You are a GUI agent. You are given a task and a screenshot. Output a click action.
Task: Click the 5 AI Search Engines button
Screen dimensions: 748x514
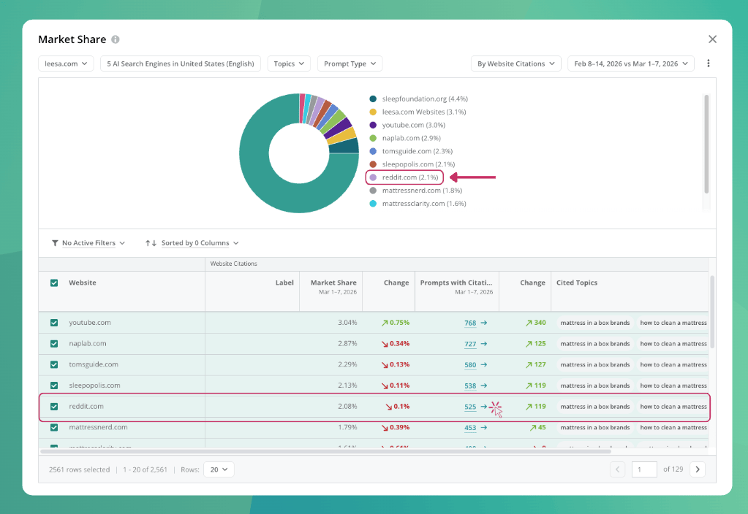point(181,64)
